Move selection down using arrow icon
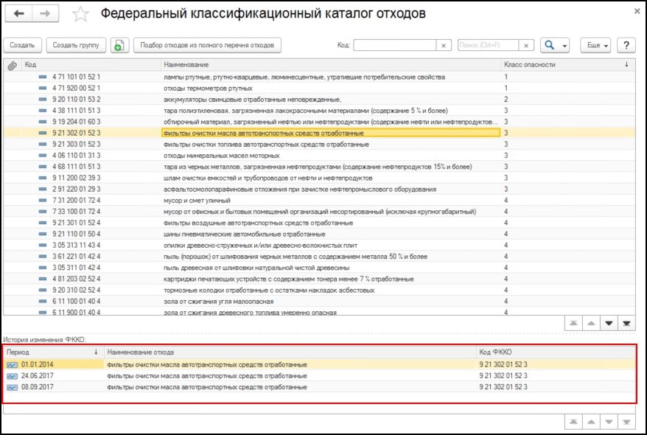Screen dimensions: 647x435 [x=609, y=323]
